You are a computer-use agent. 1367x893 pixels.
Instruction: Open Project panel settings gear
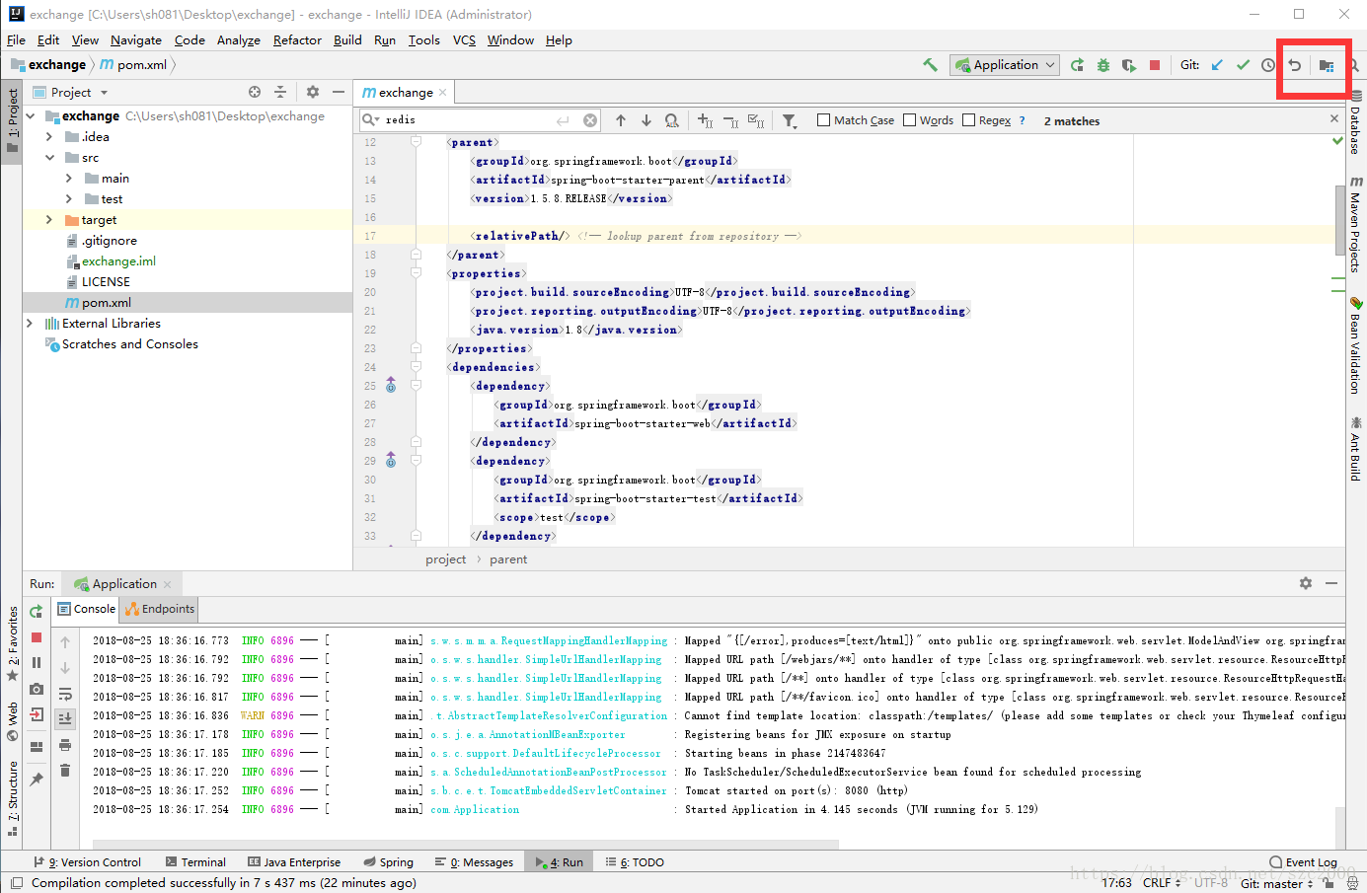(x=313, y=92)
